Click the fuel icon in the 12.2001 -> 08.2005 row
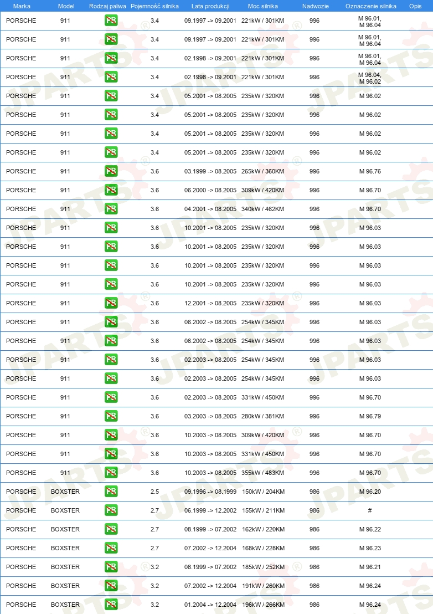This screenshot has height=614, width=433. coord(111,303)
